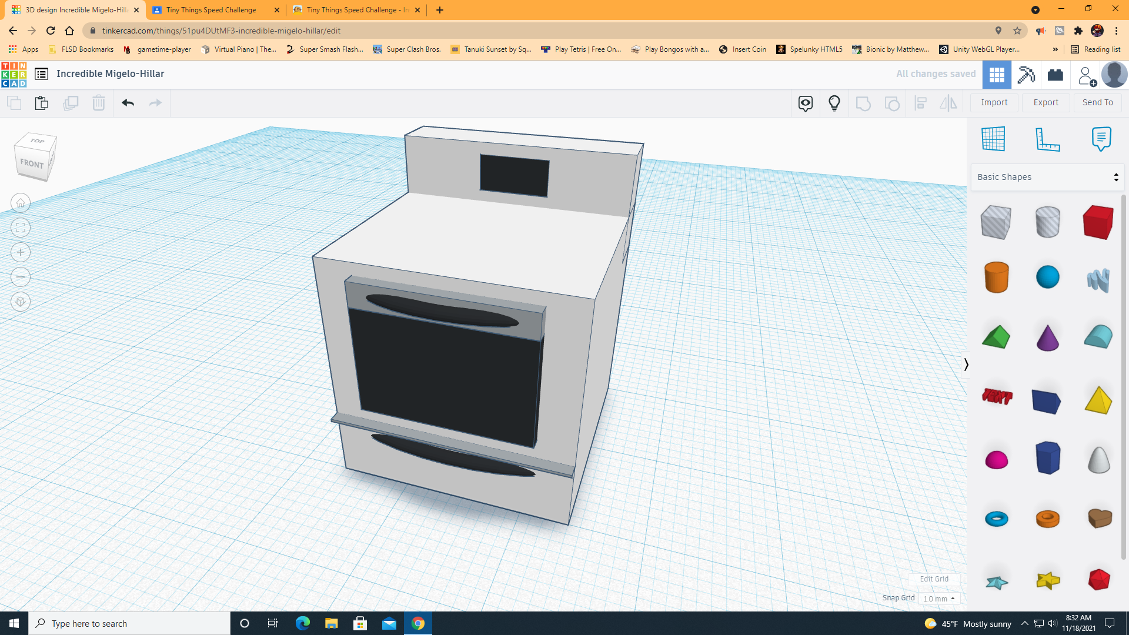This screenshot has height=635, width=1129.
Task: Switch to Blocks pickaxe mode
Action: (x=1026, y=74)
